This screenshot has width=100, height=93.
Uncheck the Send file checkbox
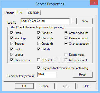(39, 33)
